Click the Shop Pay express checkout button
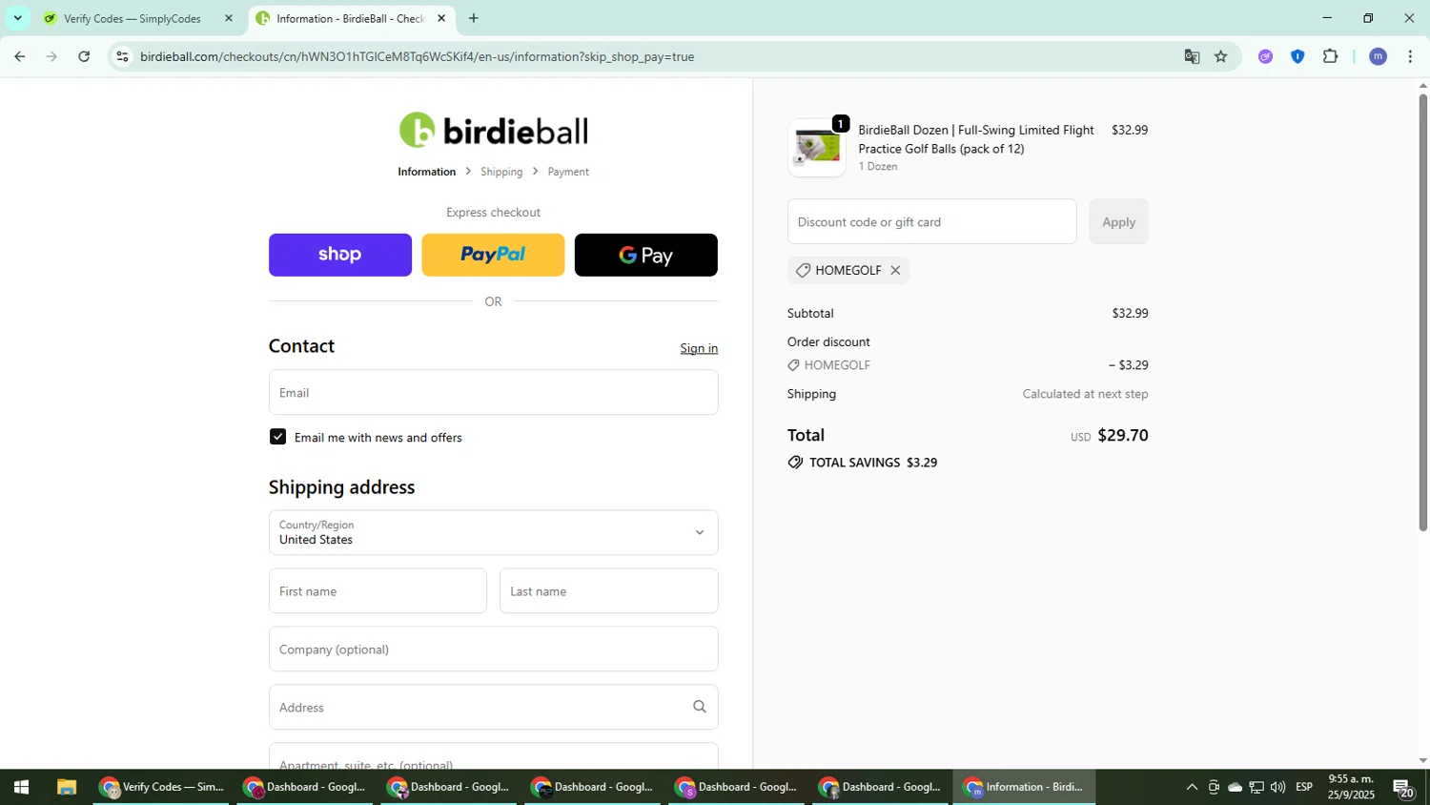The width and height of the screenshot is (1430, 805). [x=339, y=255]
